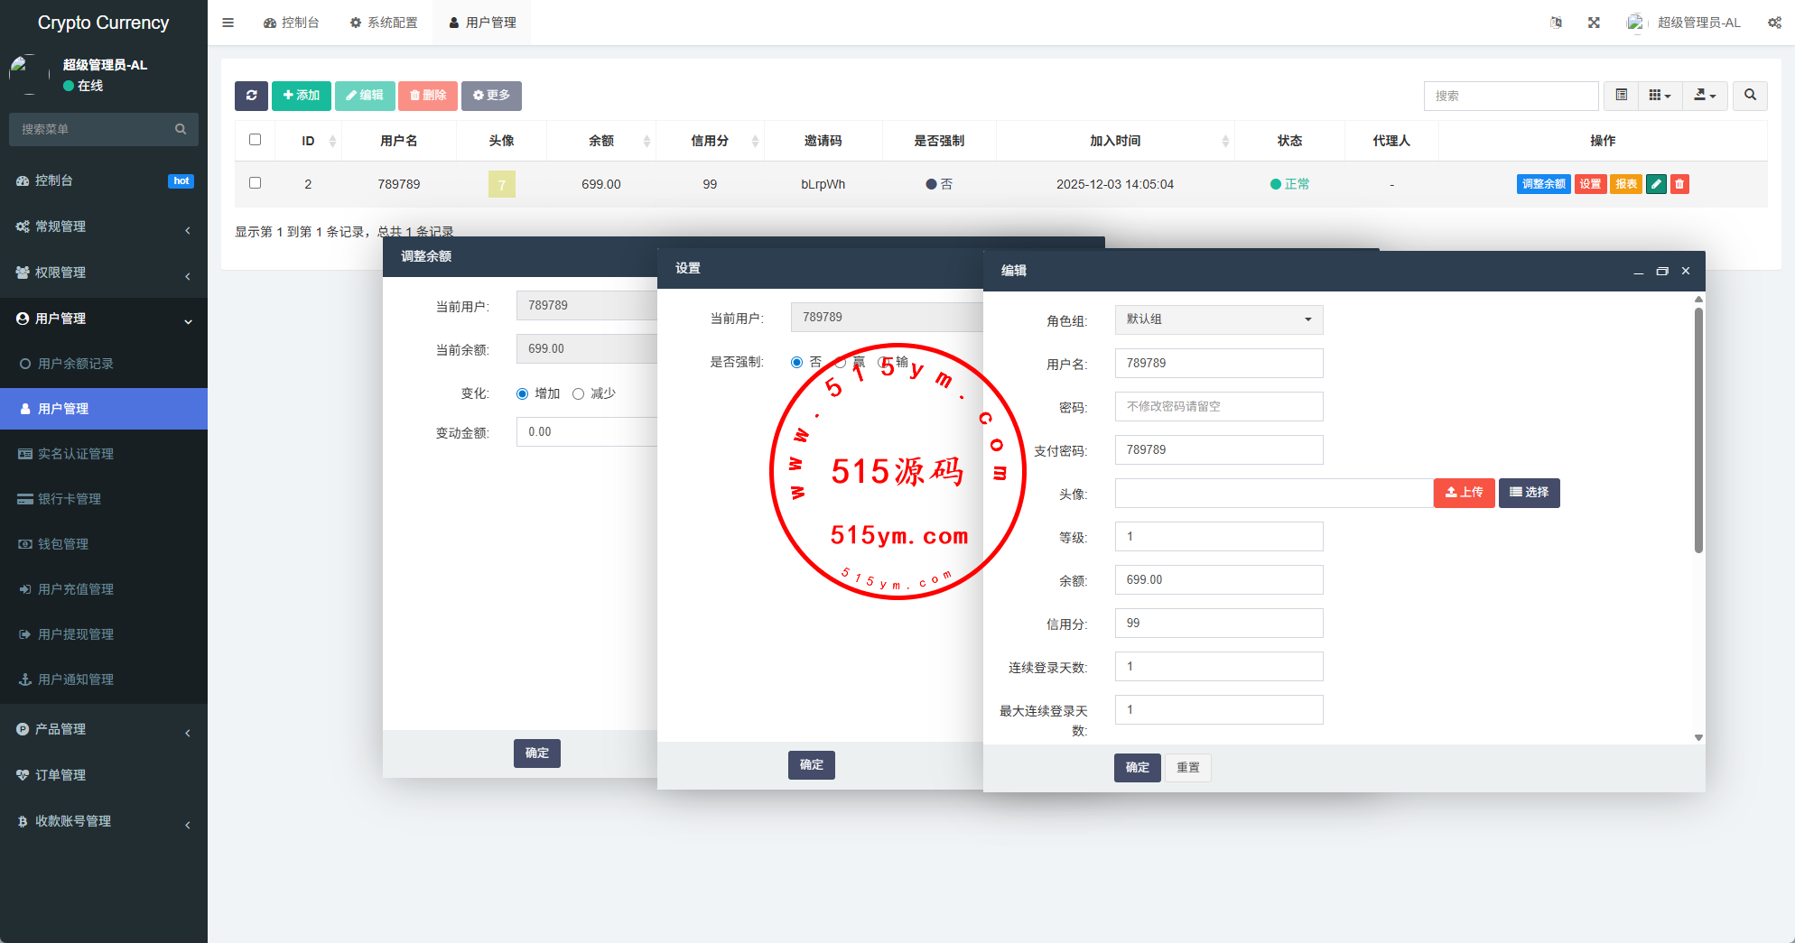This screenshot has width=1795, height=943.
Task: Select the 增加 radio option
Action: [522, 393]
